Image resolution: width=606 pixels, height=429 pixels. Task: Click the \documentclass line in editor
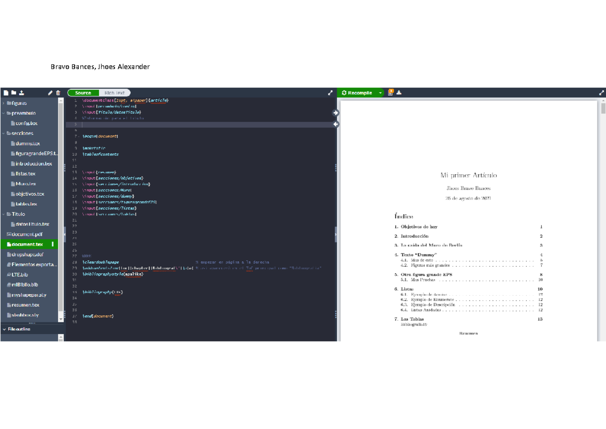(x=125, y=101)
